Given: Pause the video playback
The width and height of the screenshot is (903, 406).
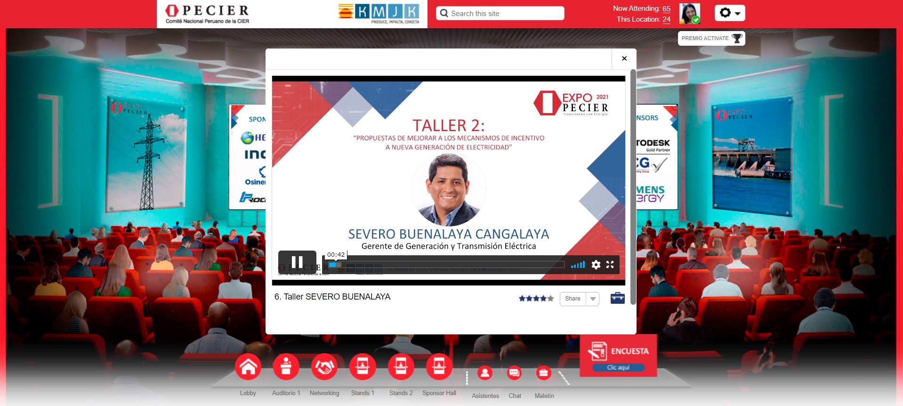Looking at the screenshot, I should (x=297, y=262).
